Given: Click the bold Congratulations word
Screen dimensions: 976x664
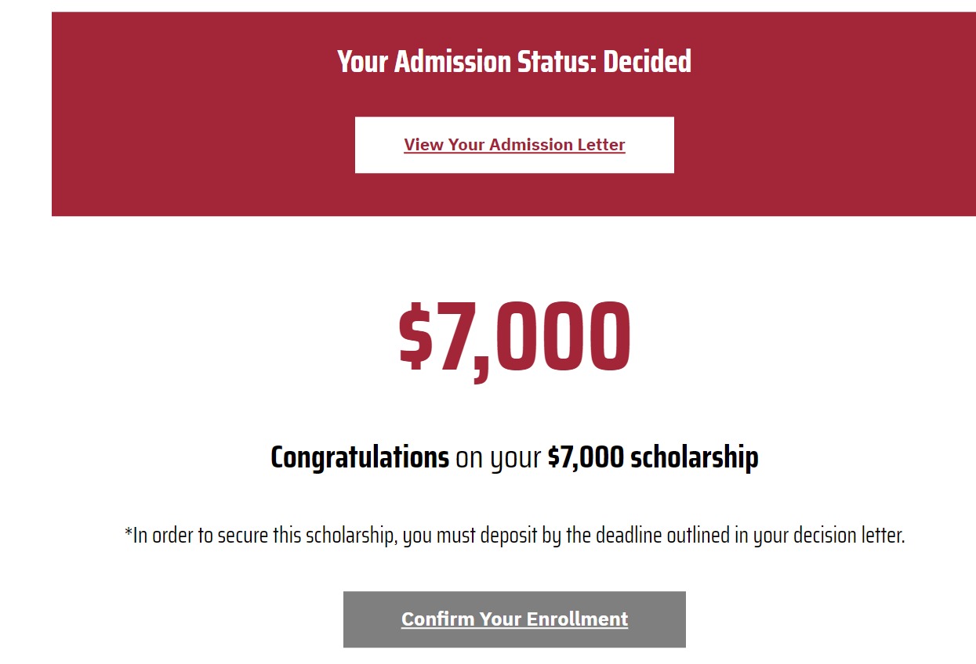Looking at the screenshot, I should click(359, 457).
